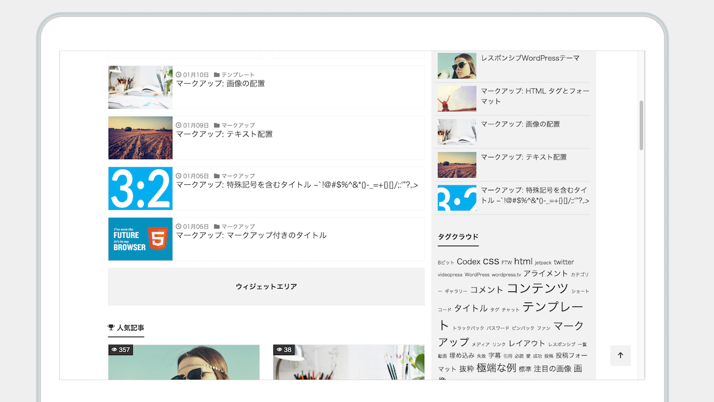Open sidebar link レスポンシブWordPressテーマ
This screenshot has height=402, width=714.
tap(530, 58)
